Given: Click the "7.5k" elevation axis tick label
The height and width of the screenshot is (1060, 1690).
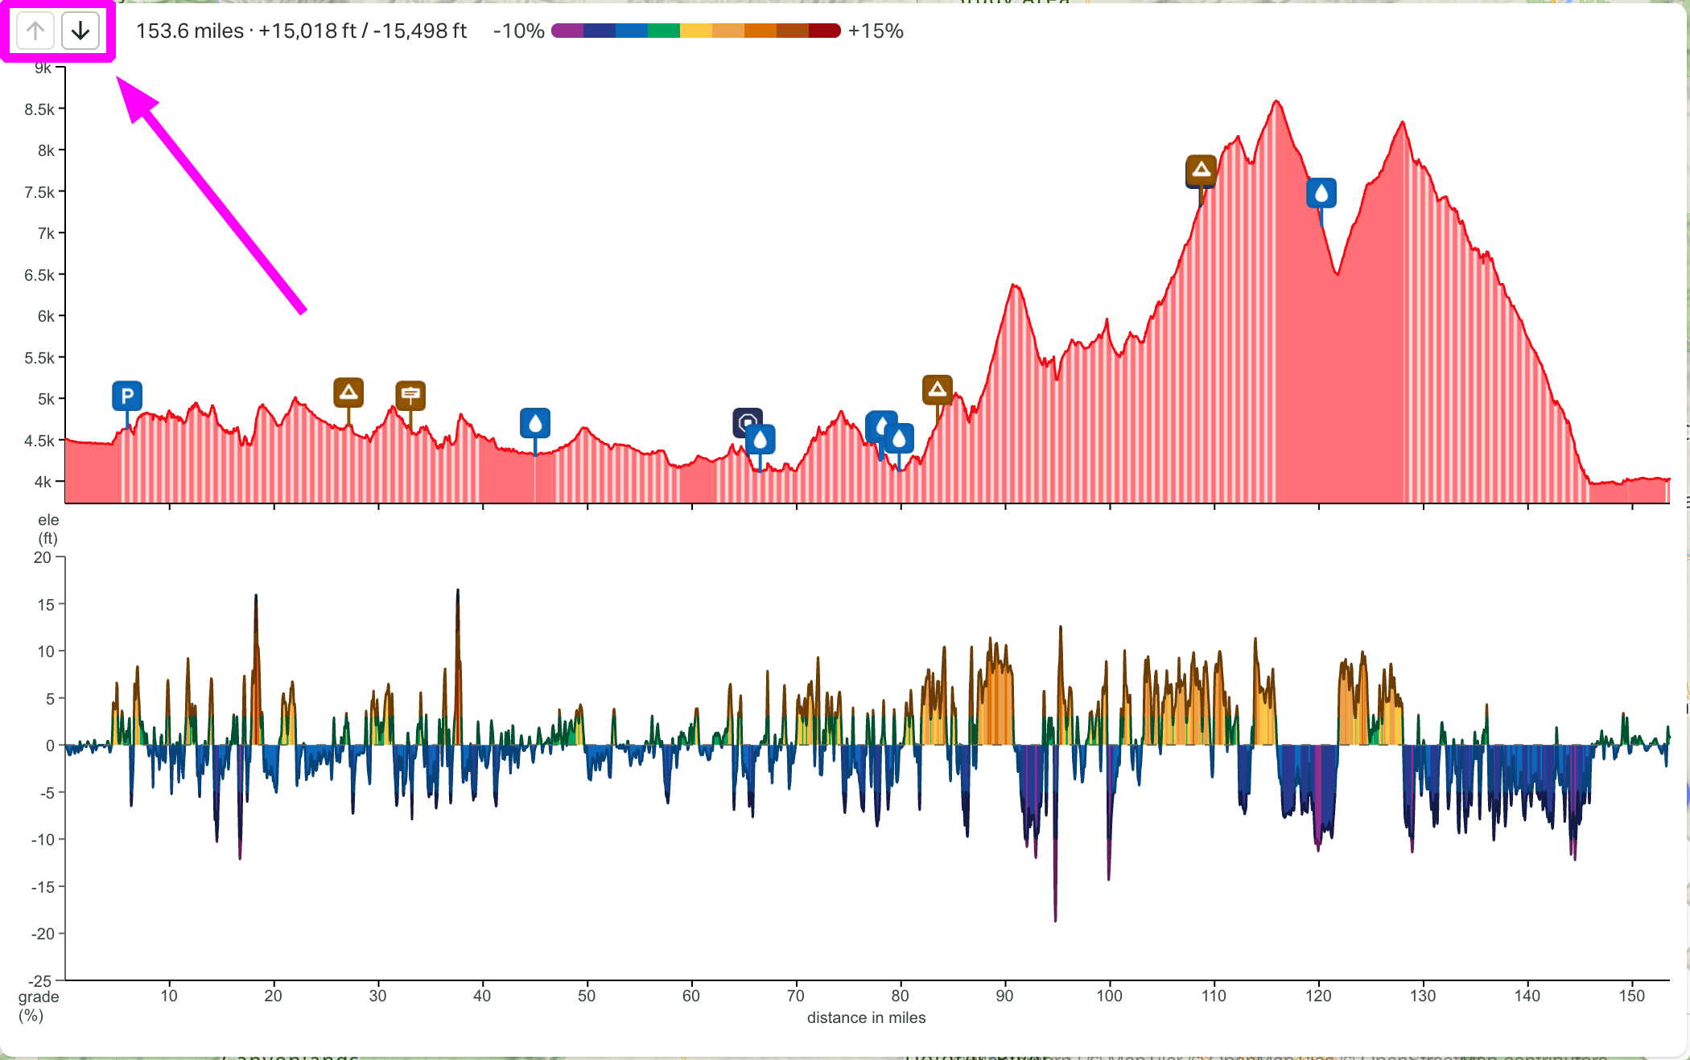Looking at the screenshot, I should coord(39,192).
